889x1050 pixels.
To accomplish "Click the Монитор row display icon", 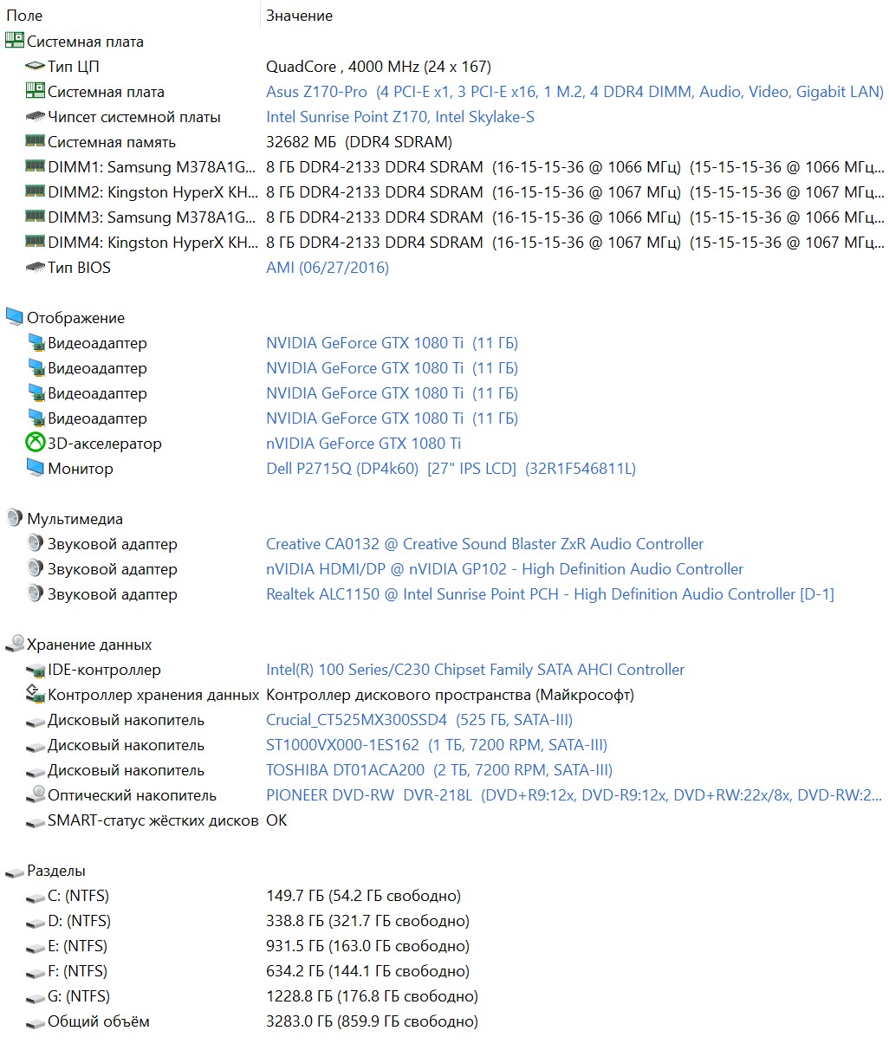I will tap(36, 468).
